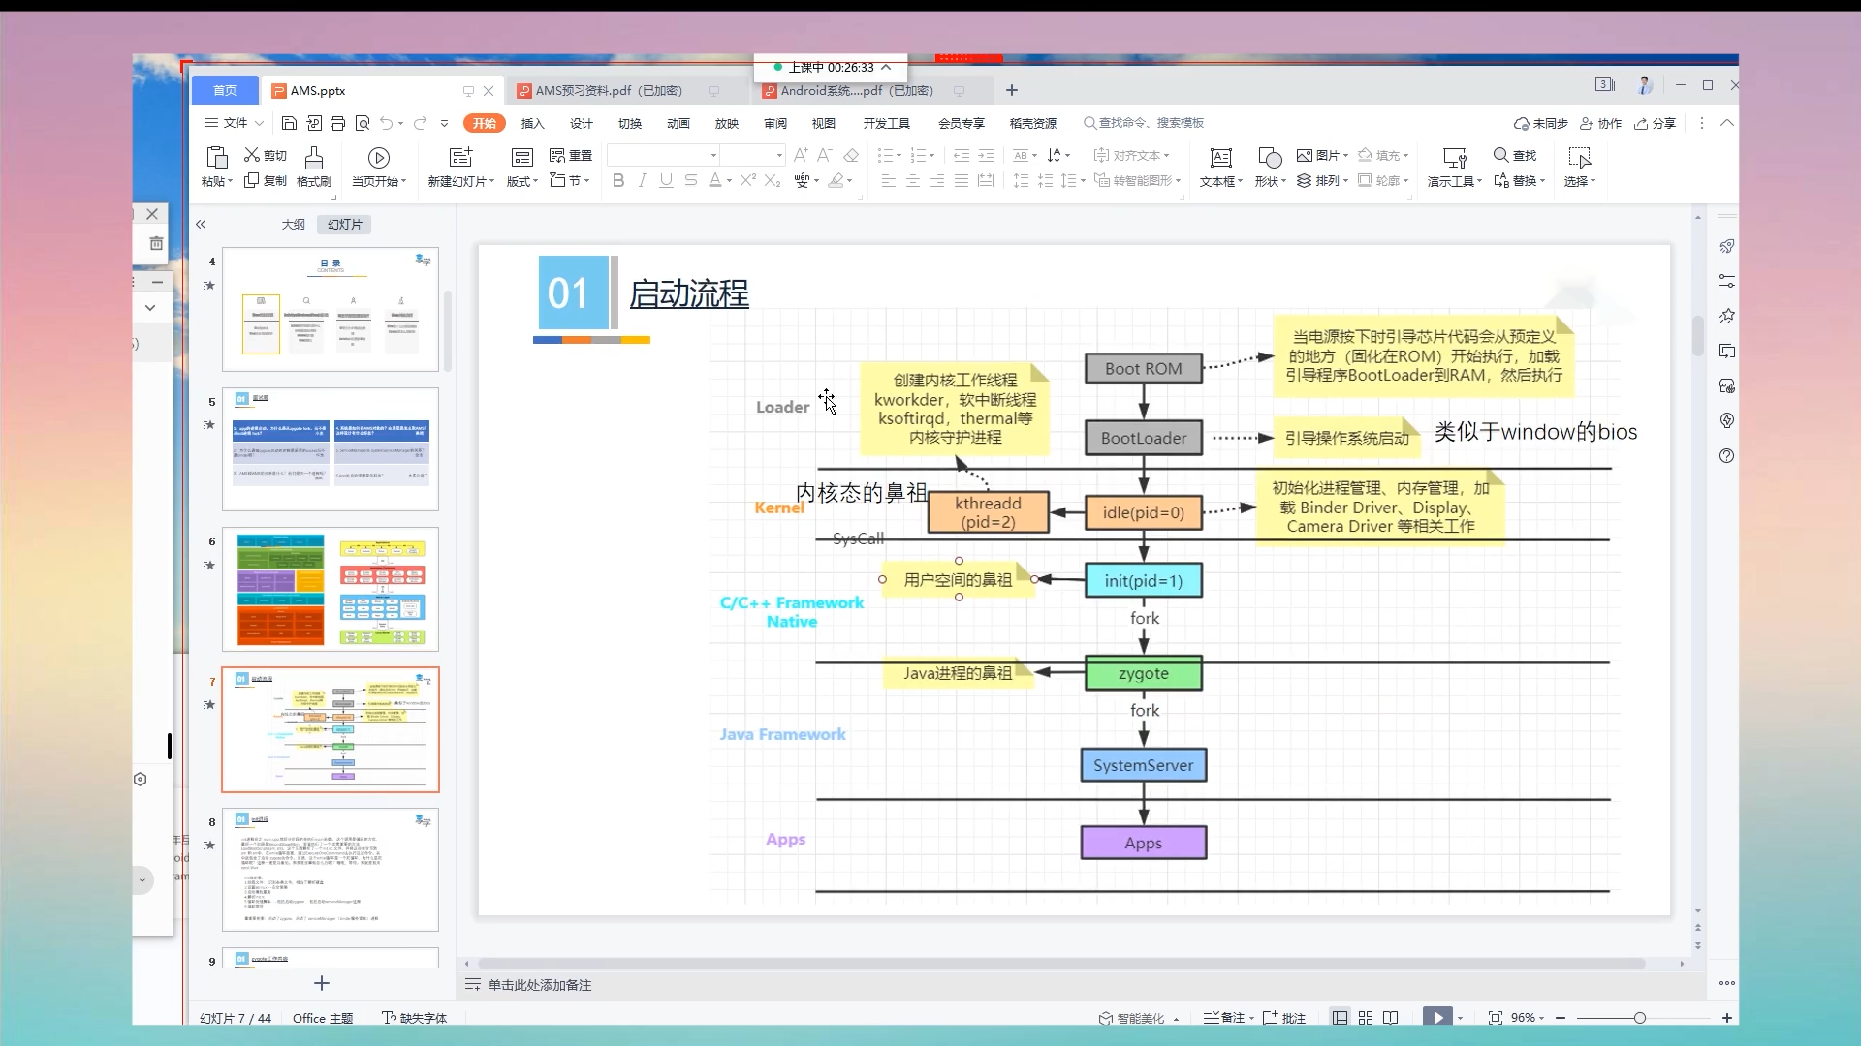Click the Text Box (文本框) icon
This screenshot has width=1861, height=1046.
[x=1220, y=158]
